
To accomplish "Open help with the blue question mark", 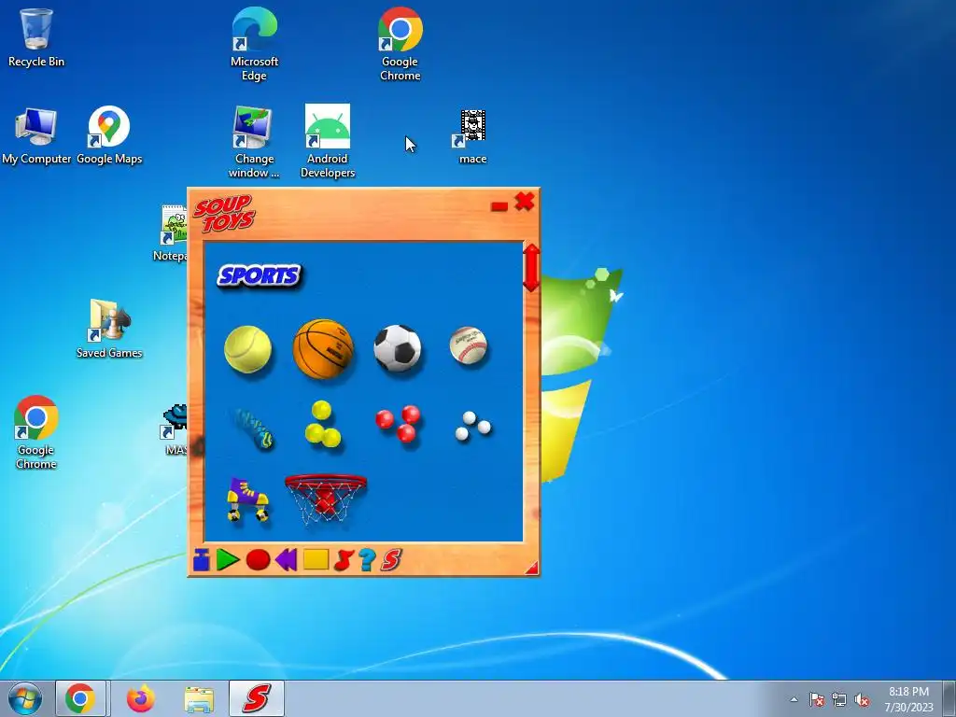I will tap(367, 560).
